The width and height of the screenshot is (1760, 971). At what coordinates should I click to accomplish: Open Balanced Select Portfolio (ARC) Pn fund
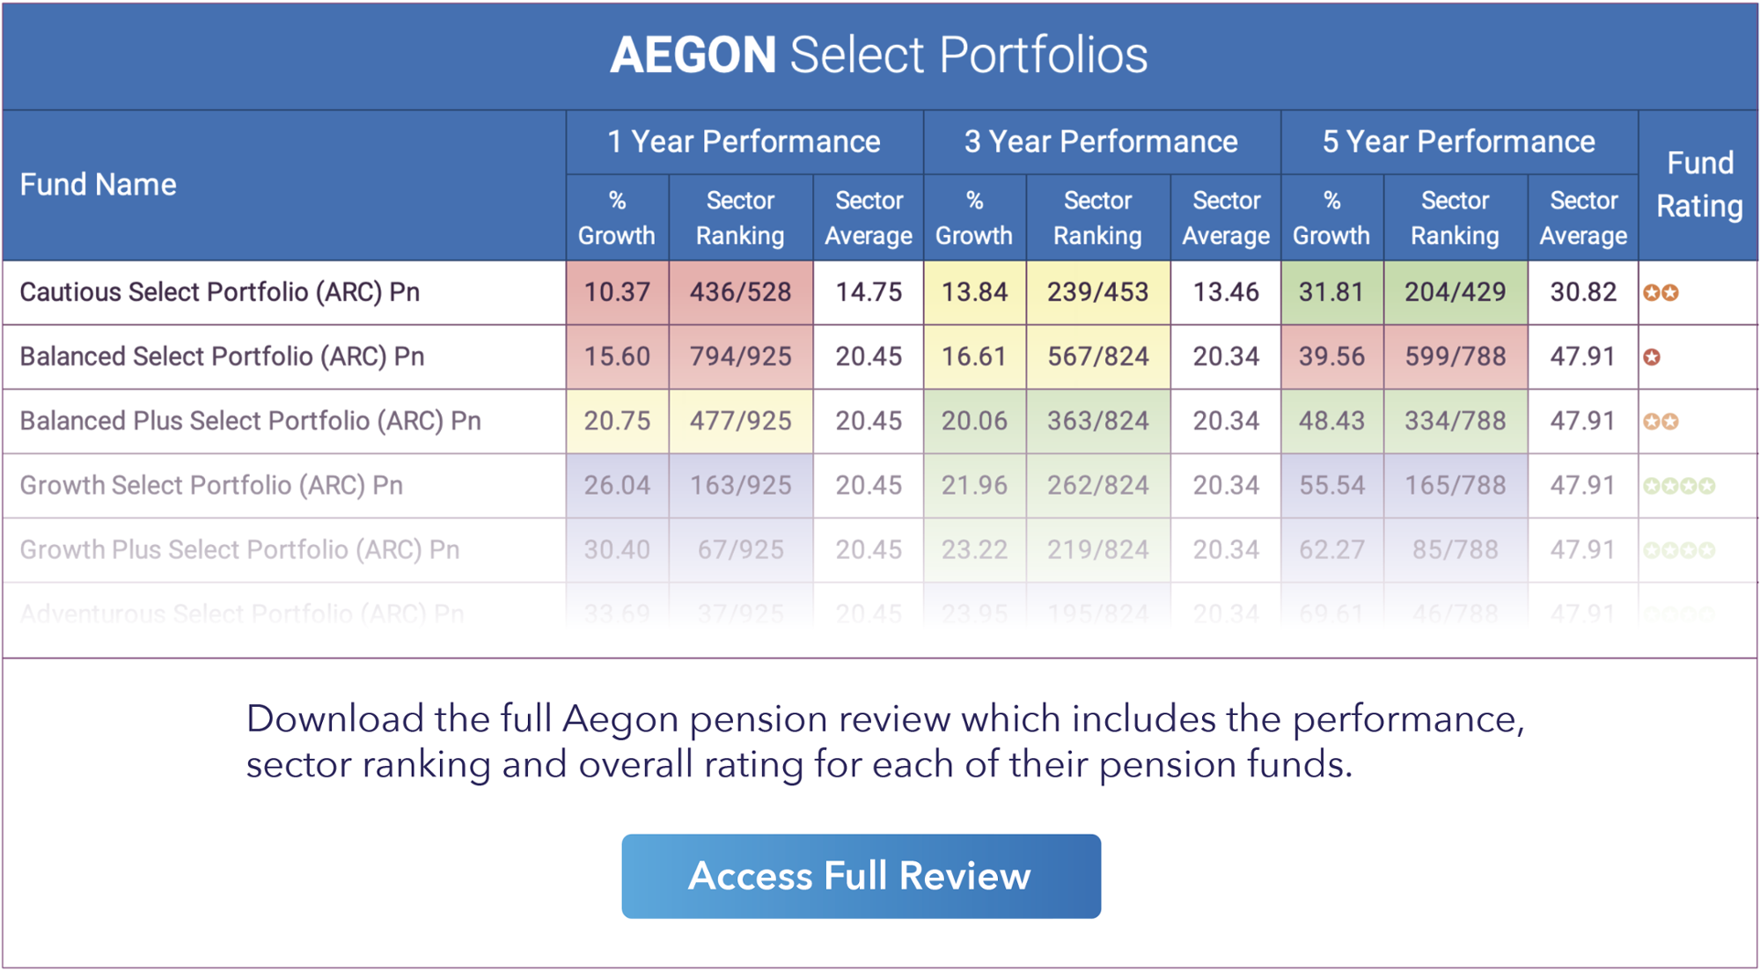coord(222,357)
